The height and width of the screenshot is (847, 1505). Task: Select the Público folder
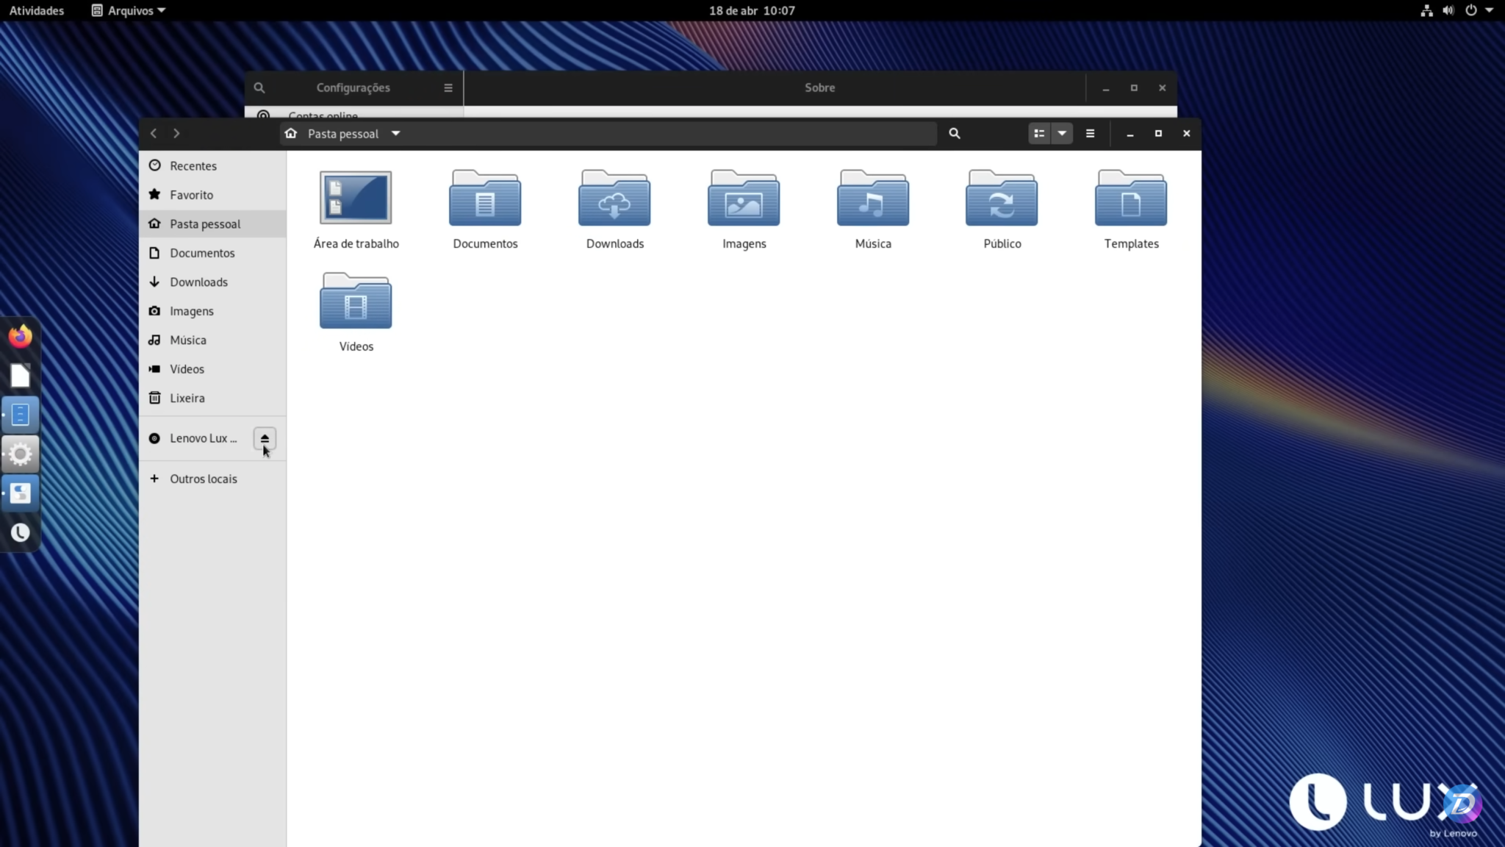click(x=1002, y=199)
